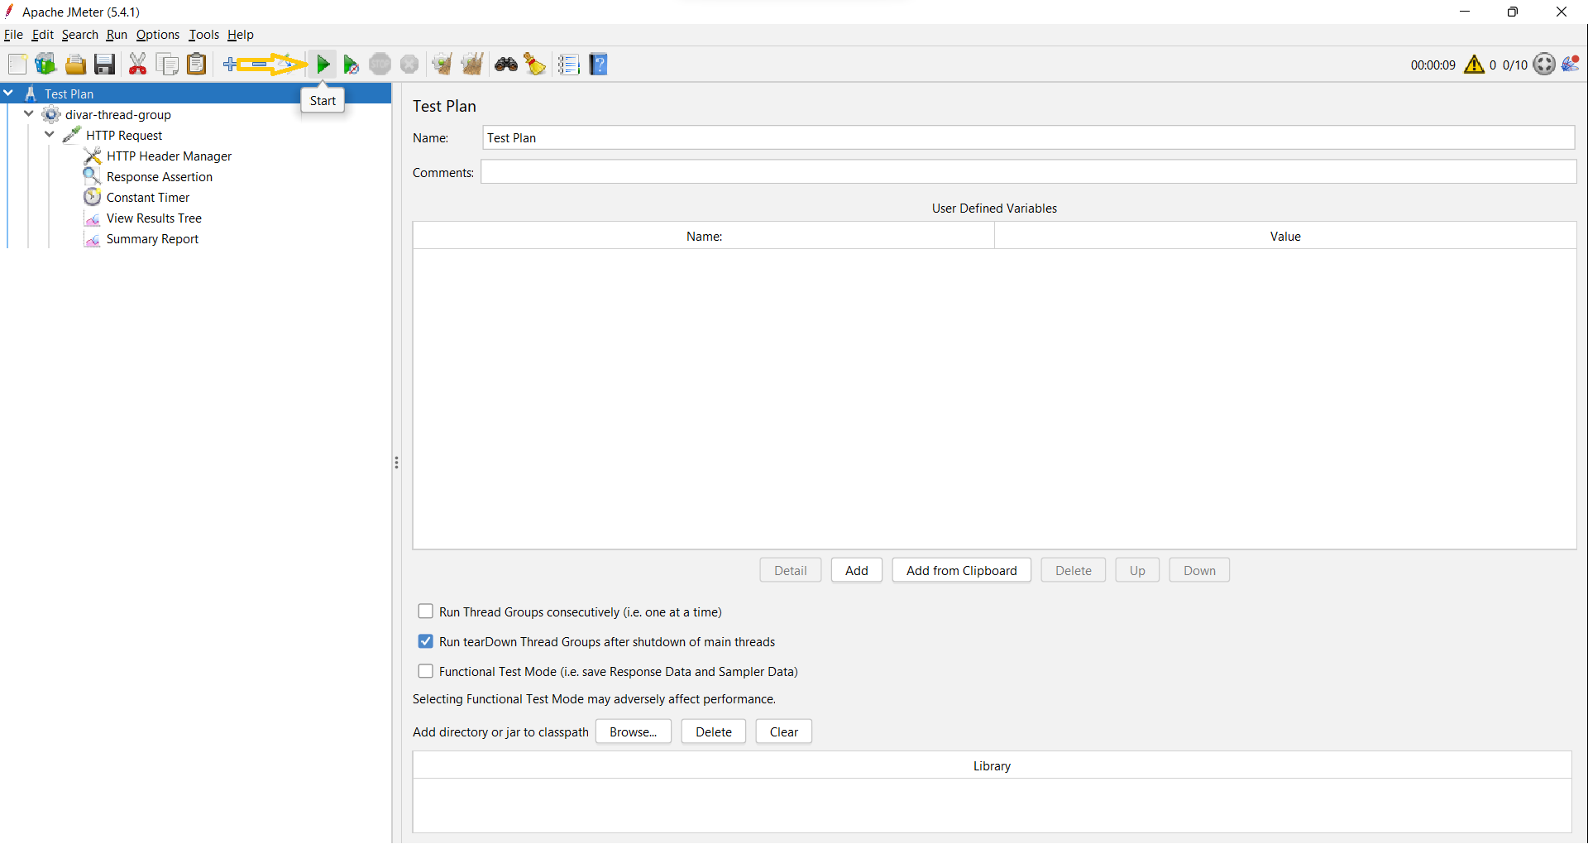Click the single broom Clear icon
Image resolution: width=1588 pixels, height=844 pixels.
click(x=442, y=65)
